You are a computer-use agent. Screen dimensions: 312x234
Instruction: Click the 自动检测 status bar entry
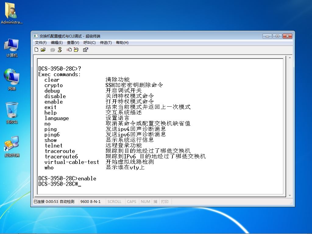67,202
